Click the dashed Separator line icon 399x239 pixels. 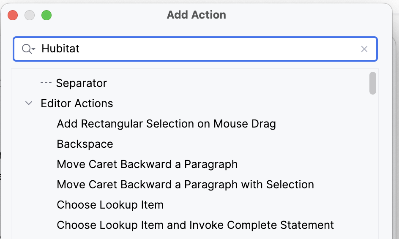pyautogui.click(x=46, y=83)
